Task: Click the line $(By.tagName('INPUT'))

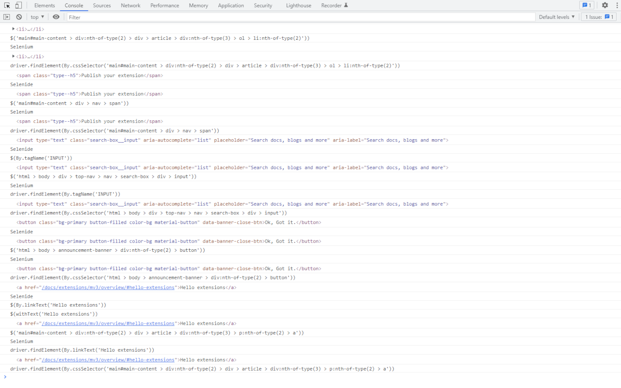Action: [41, 158]
